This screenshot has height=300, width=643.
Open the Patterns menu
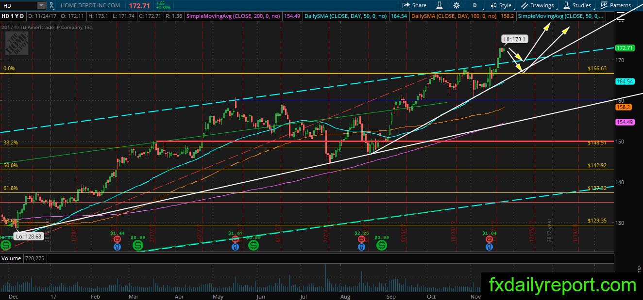pos(615,5)
